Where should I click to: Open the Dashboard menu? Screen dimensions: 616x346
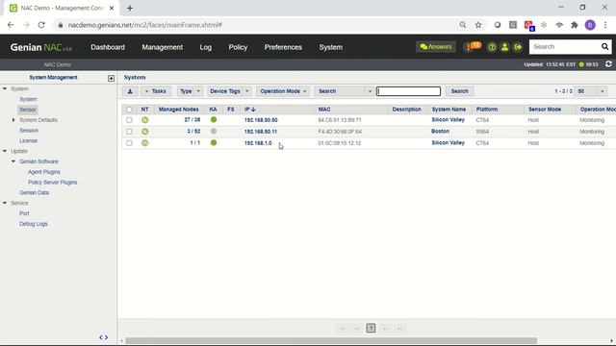point(108,47)
